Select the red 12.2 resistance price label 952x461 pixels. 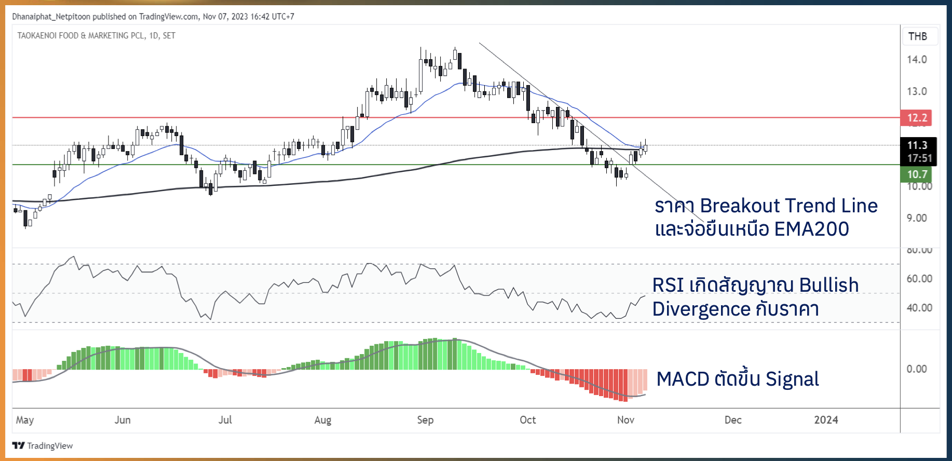click(917, 118)
